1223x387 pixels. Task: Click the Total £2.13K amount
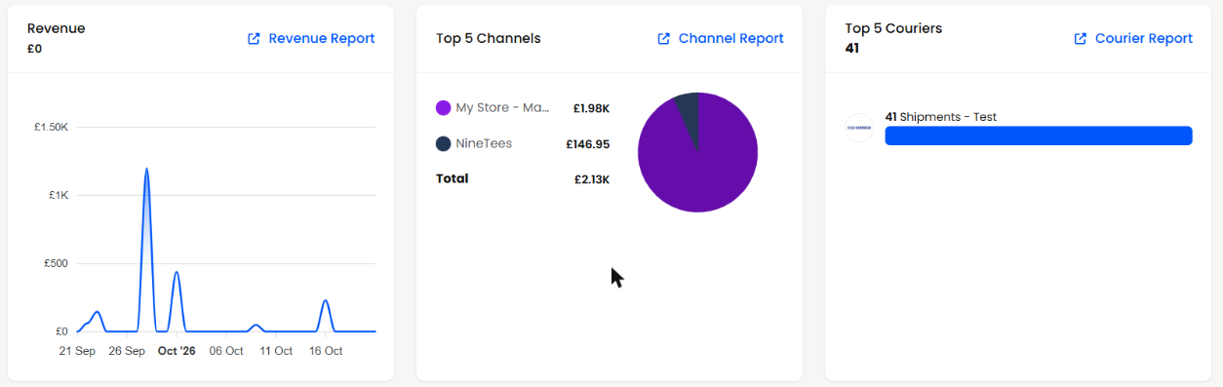592,179
